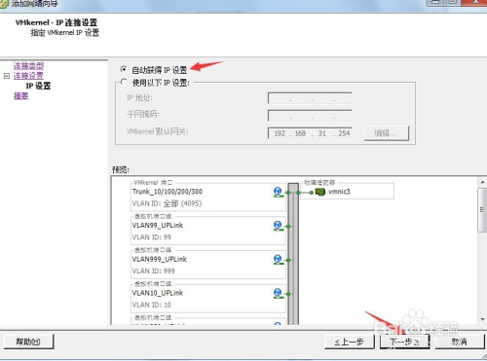Select the VLAN ID: 10 text
The width and height of the screenshot is (487, 361).
[x=151, y=305]
